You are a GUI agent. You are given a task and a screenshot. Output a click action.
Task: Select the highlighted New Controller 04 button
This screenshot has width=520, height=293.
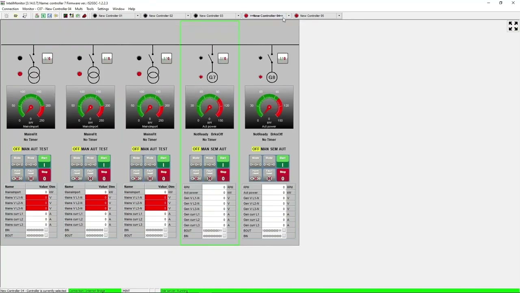[x=264, y=15]
